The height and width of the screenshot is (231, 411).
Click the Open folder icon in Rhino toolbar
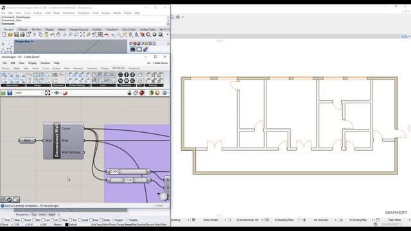click(x=10, y=35)
